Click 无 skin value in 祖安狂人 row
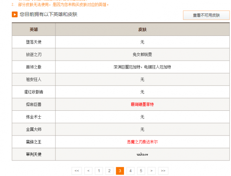 142,80
